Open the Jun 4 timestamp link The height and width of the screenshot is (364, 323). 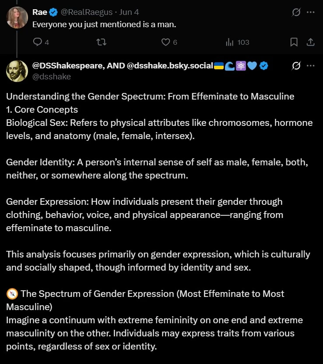pos(129,12)
